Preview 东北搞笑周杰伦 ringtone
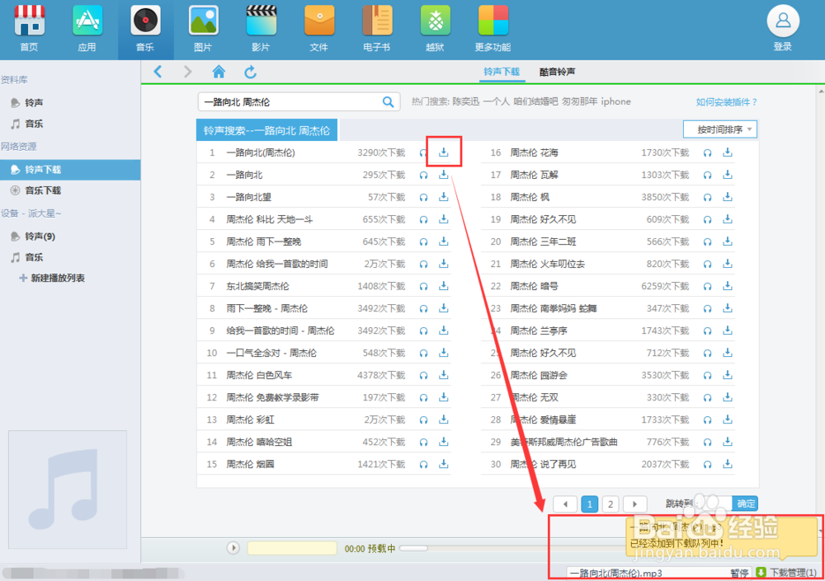825x581 pixels. [x=423, y=287]
